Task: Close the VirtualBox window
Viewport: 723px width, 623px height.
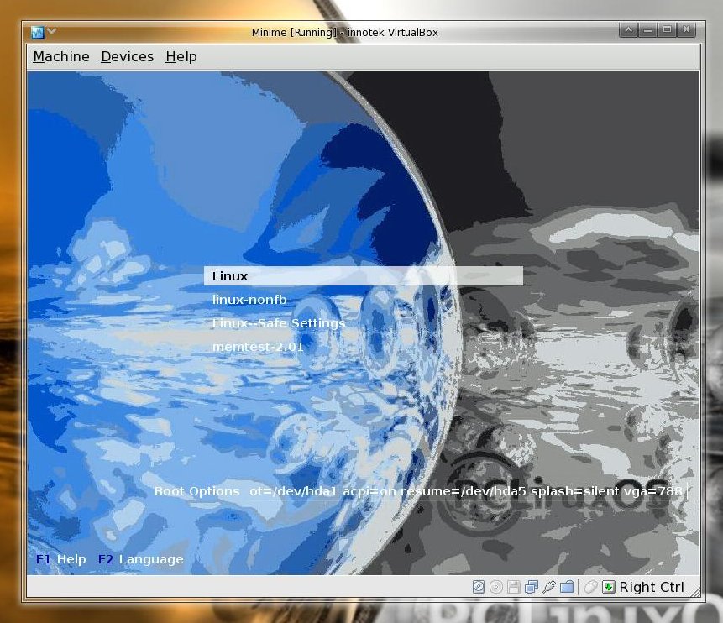Action: click(x=687, y=30)
